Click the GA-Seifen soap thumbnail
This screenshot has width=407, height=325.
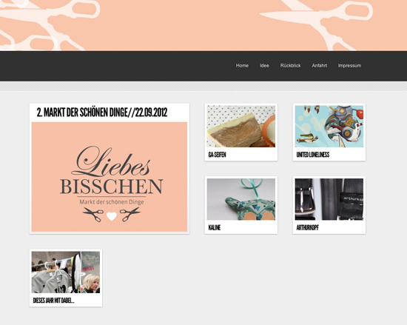(x=241, y=127)
